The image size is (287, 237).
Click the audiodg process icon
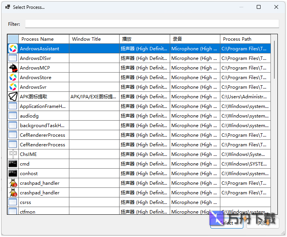tap(13, 116)
